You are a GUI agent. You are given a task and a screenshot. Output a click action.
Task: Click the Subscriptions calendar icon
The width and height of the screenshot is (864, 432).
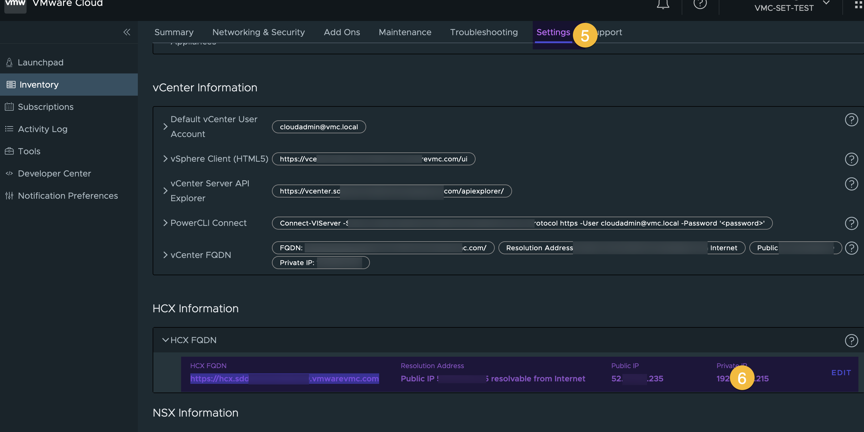9,106
